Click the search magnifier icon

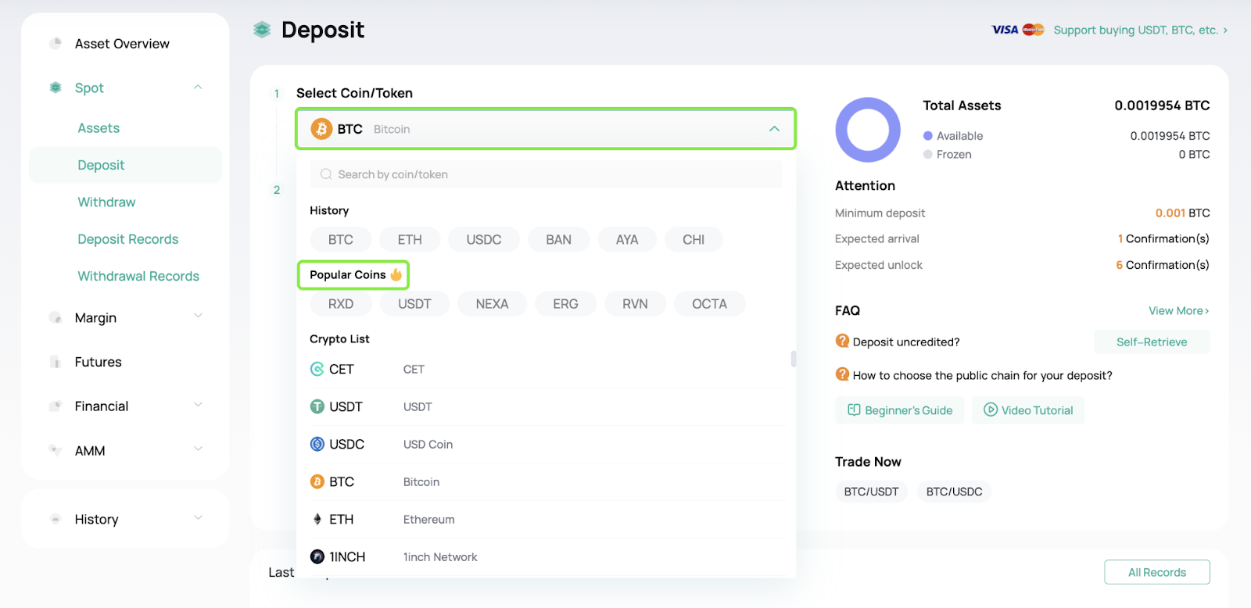coord(326,174)
